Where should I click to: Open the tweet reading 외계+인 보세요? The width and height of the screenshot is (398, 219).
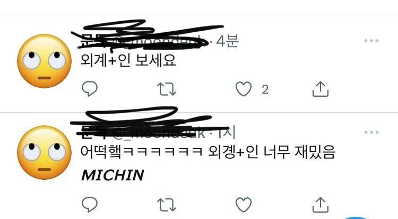[x=128, y=60]
